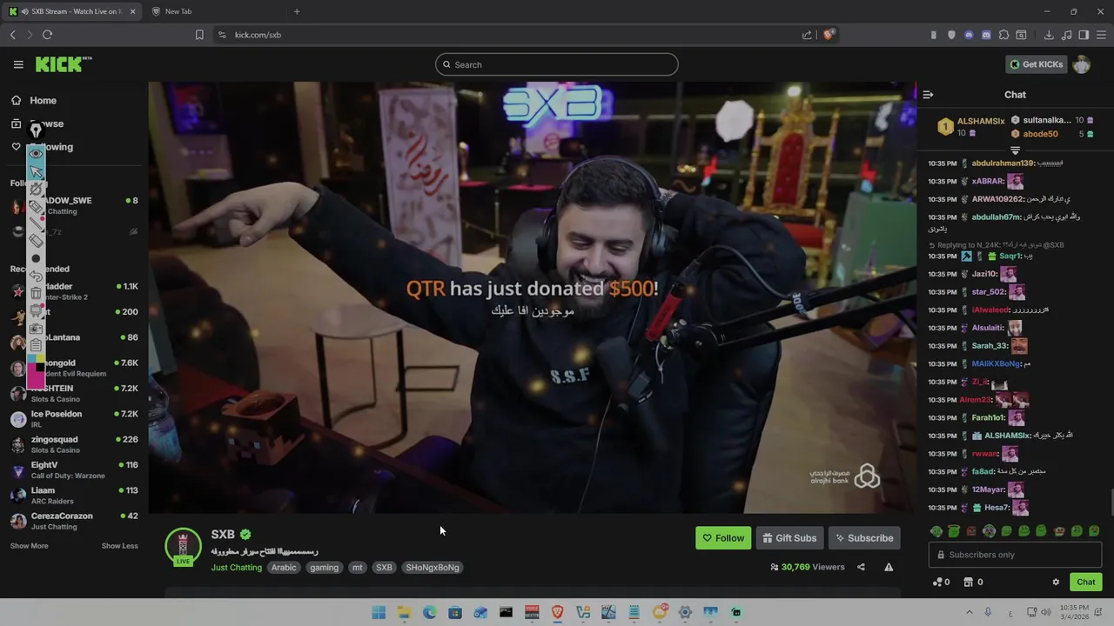Open the taskbar volume control
Image resolution: width=1114 pixels, height=626 pixels.
coord(1048,612)
